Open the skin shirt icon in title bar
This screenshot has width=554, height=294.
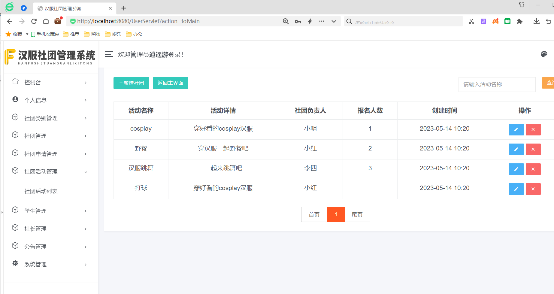click(522, 5)
